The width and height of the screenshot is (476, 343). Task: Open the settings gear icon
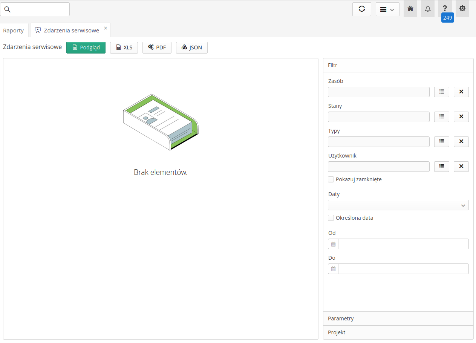[x=462, y=9]
